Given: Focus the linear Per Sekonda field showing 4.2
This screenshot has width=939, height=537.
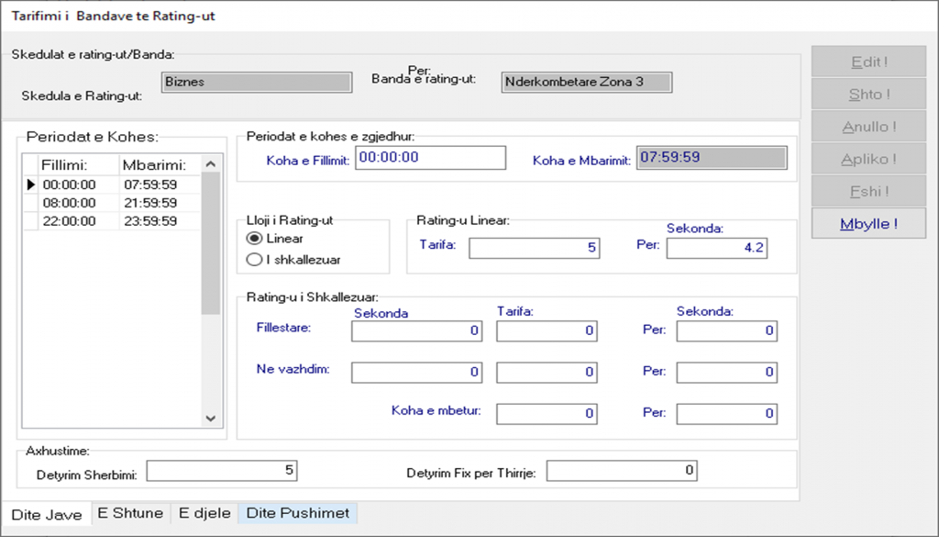Looking at the screenshot, I should (x=716, y=248).
